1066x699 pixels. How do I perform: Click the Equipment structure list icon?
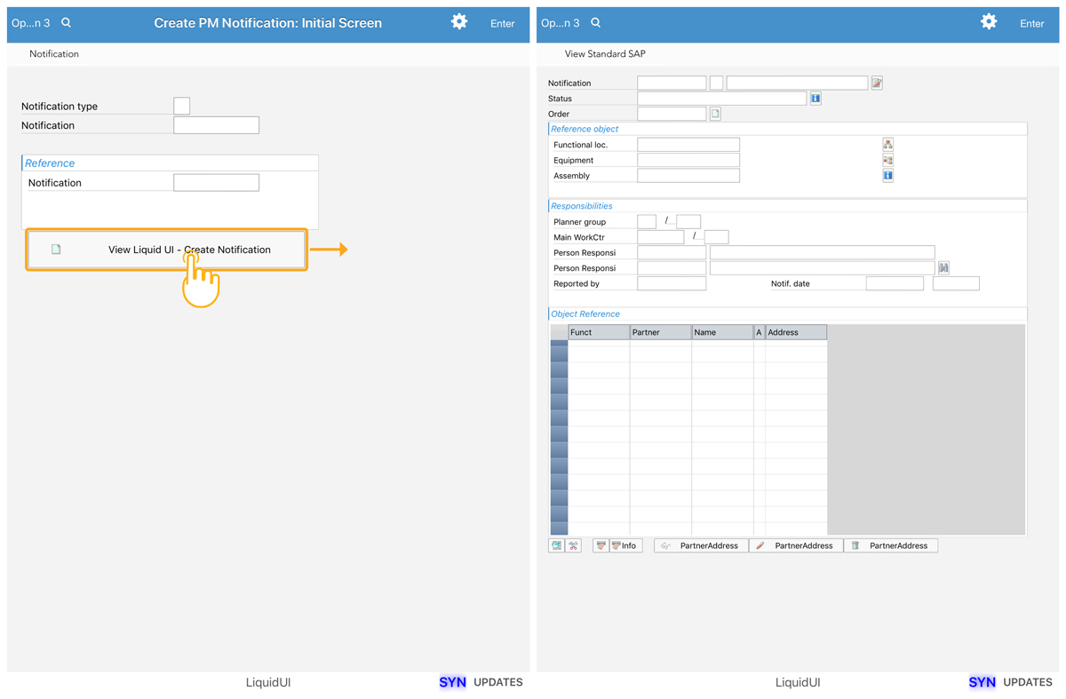tap(887, 160)
